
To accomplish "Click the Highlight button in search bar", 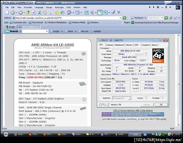I will click(x=96, y=31).
